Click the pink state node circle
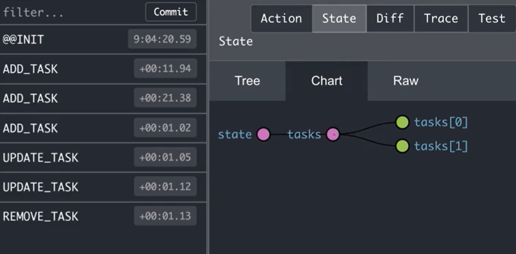The image size is (516, 254). click(x=263, y=134)
